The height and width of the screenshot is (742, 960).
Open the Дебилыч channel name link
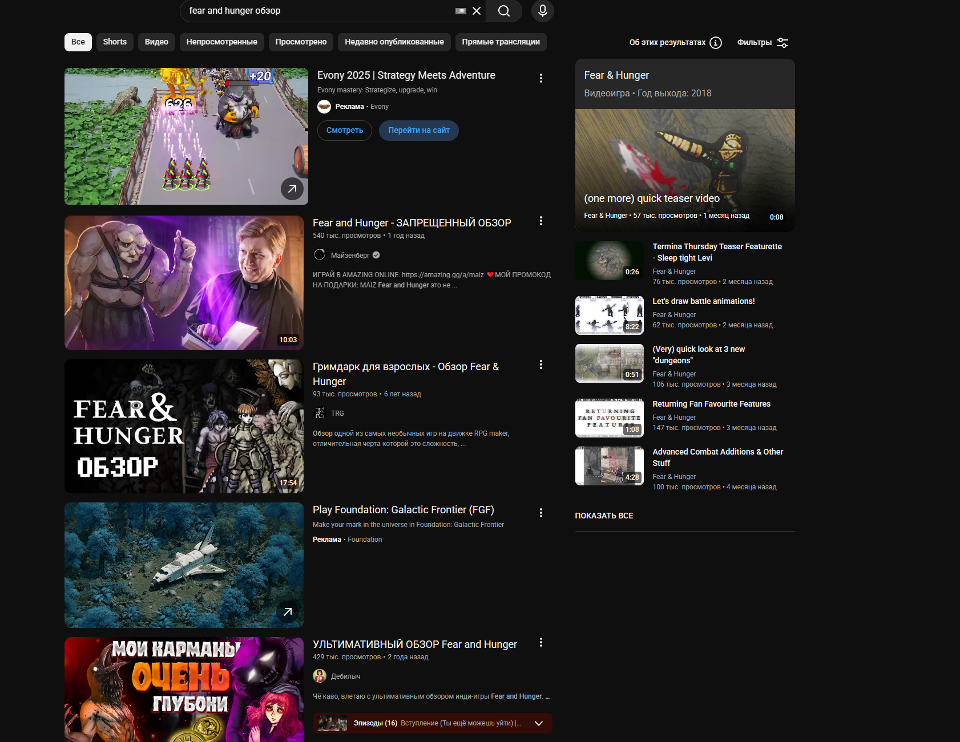pos(346,676)
